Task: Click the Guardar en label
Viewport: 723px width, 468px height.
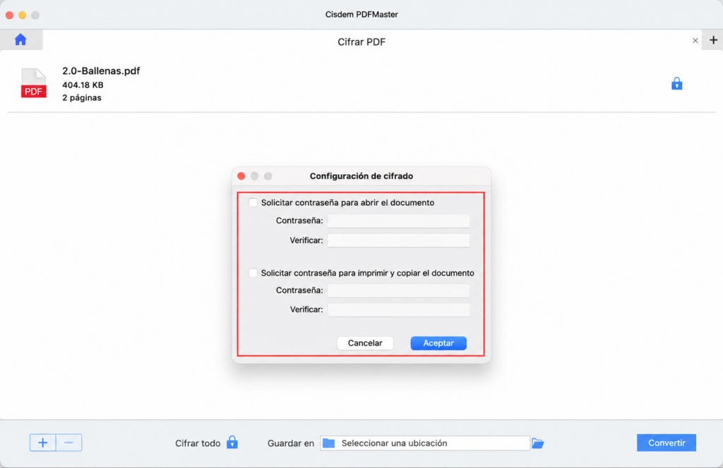Action: pos(290,443)
